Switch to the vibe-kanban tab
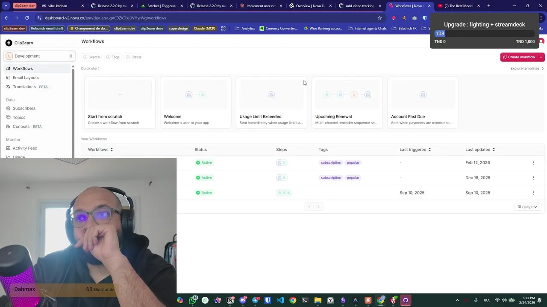Image resolution: width=547 pixels, height=307 pixels. pyautogui.click(x=62, y=6)
